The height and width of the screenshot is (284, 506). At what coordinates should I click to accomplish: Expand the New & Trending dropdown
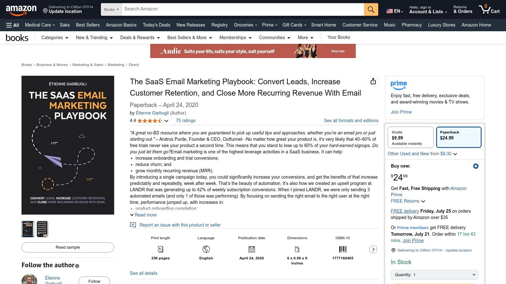94,38
